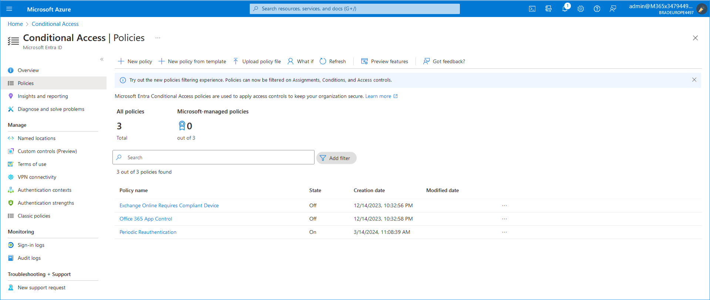Open Classic policies
This screenshot has width=710, height=300.
(x=34, y=216)
